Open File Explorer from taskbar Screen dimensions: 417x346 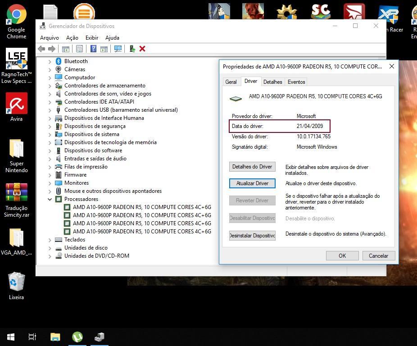[x=55, y=337]
